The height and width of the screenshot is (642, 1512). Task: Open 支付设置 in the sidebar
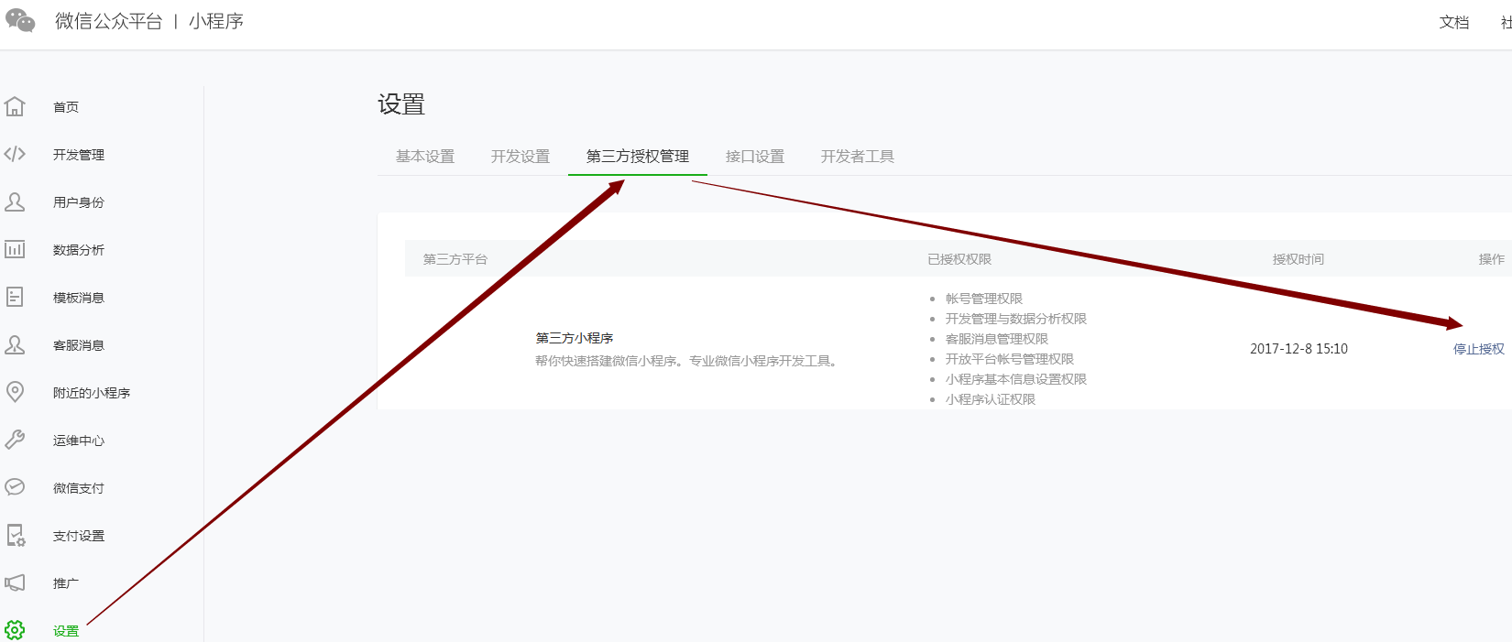(79, 536)
